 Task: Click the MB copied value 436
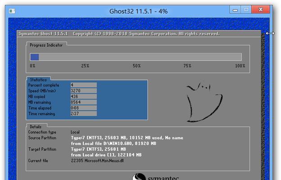[83, 96]
